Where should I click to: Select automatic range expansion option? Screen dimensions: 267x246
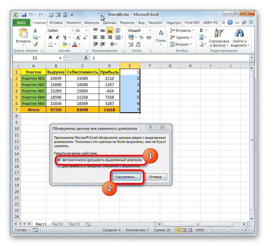59,160
